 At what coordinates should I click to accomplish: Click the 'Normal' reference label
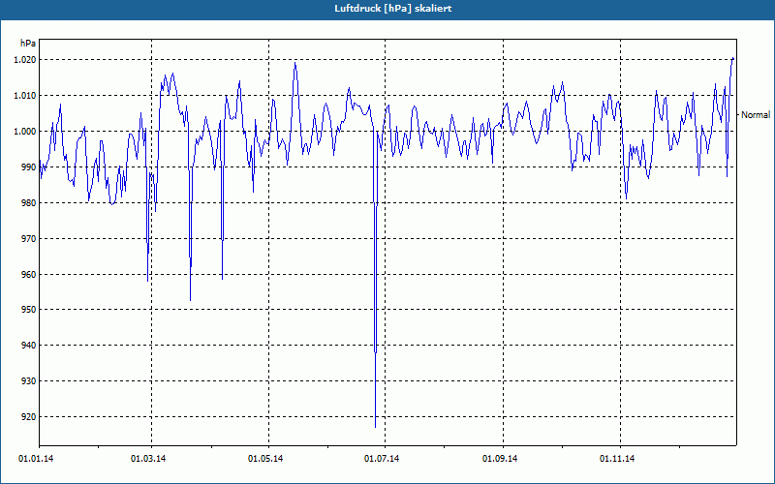coord(756,114)
